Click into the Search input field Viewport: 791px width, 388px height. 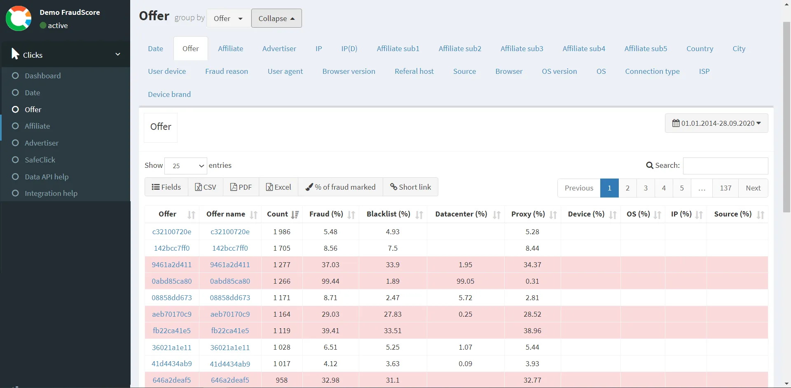[725, 166]
